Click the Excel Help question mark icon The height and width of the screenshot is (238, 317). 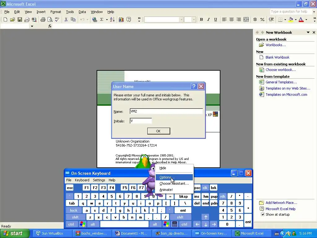click(128, 20)
